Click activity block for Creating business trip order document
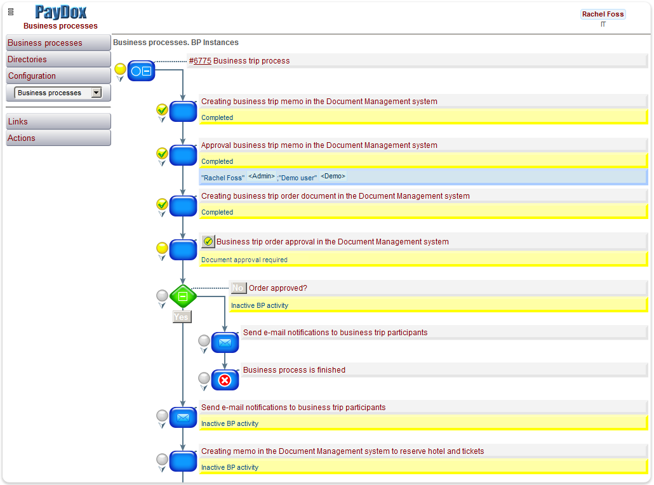654x485 pixels. pyautogui.click(x=183, y=206)
